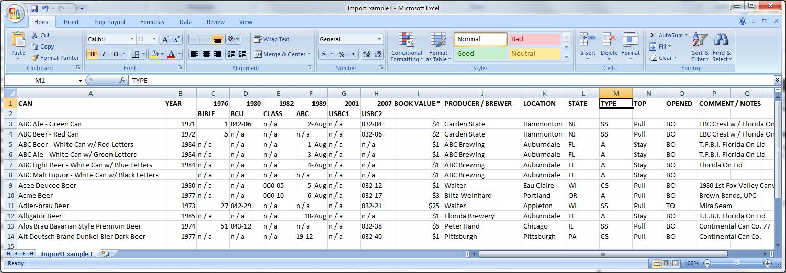Expand AutoSum dropdown arrow
The width and height of the screenshot is (786, 273).
pos(687,35)
